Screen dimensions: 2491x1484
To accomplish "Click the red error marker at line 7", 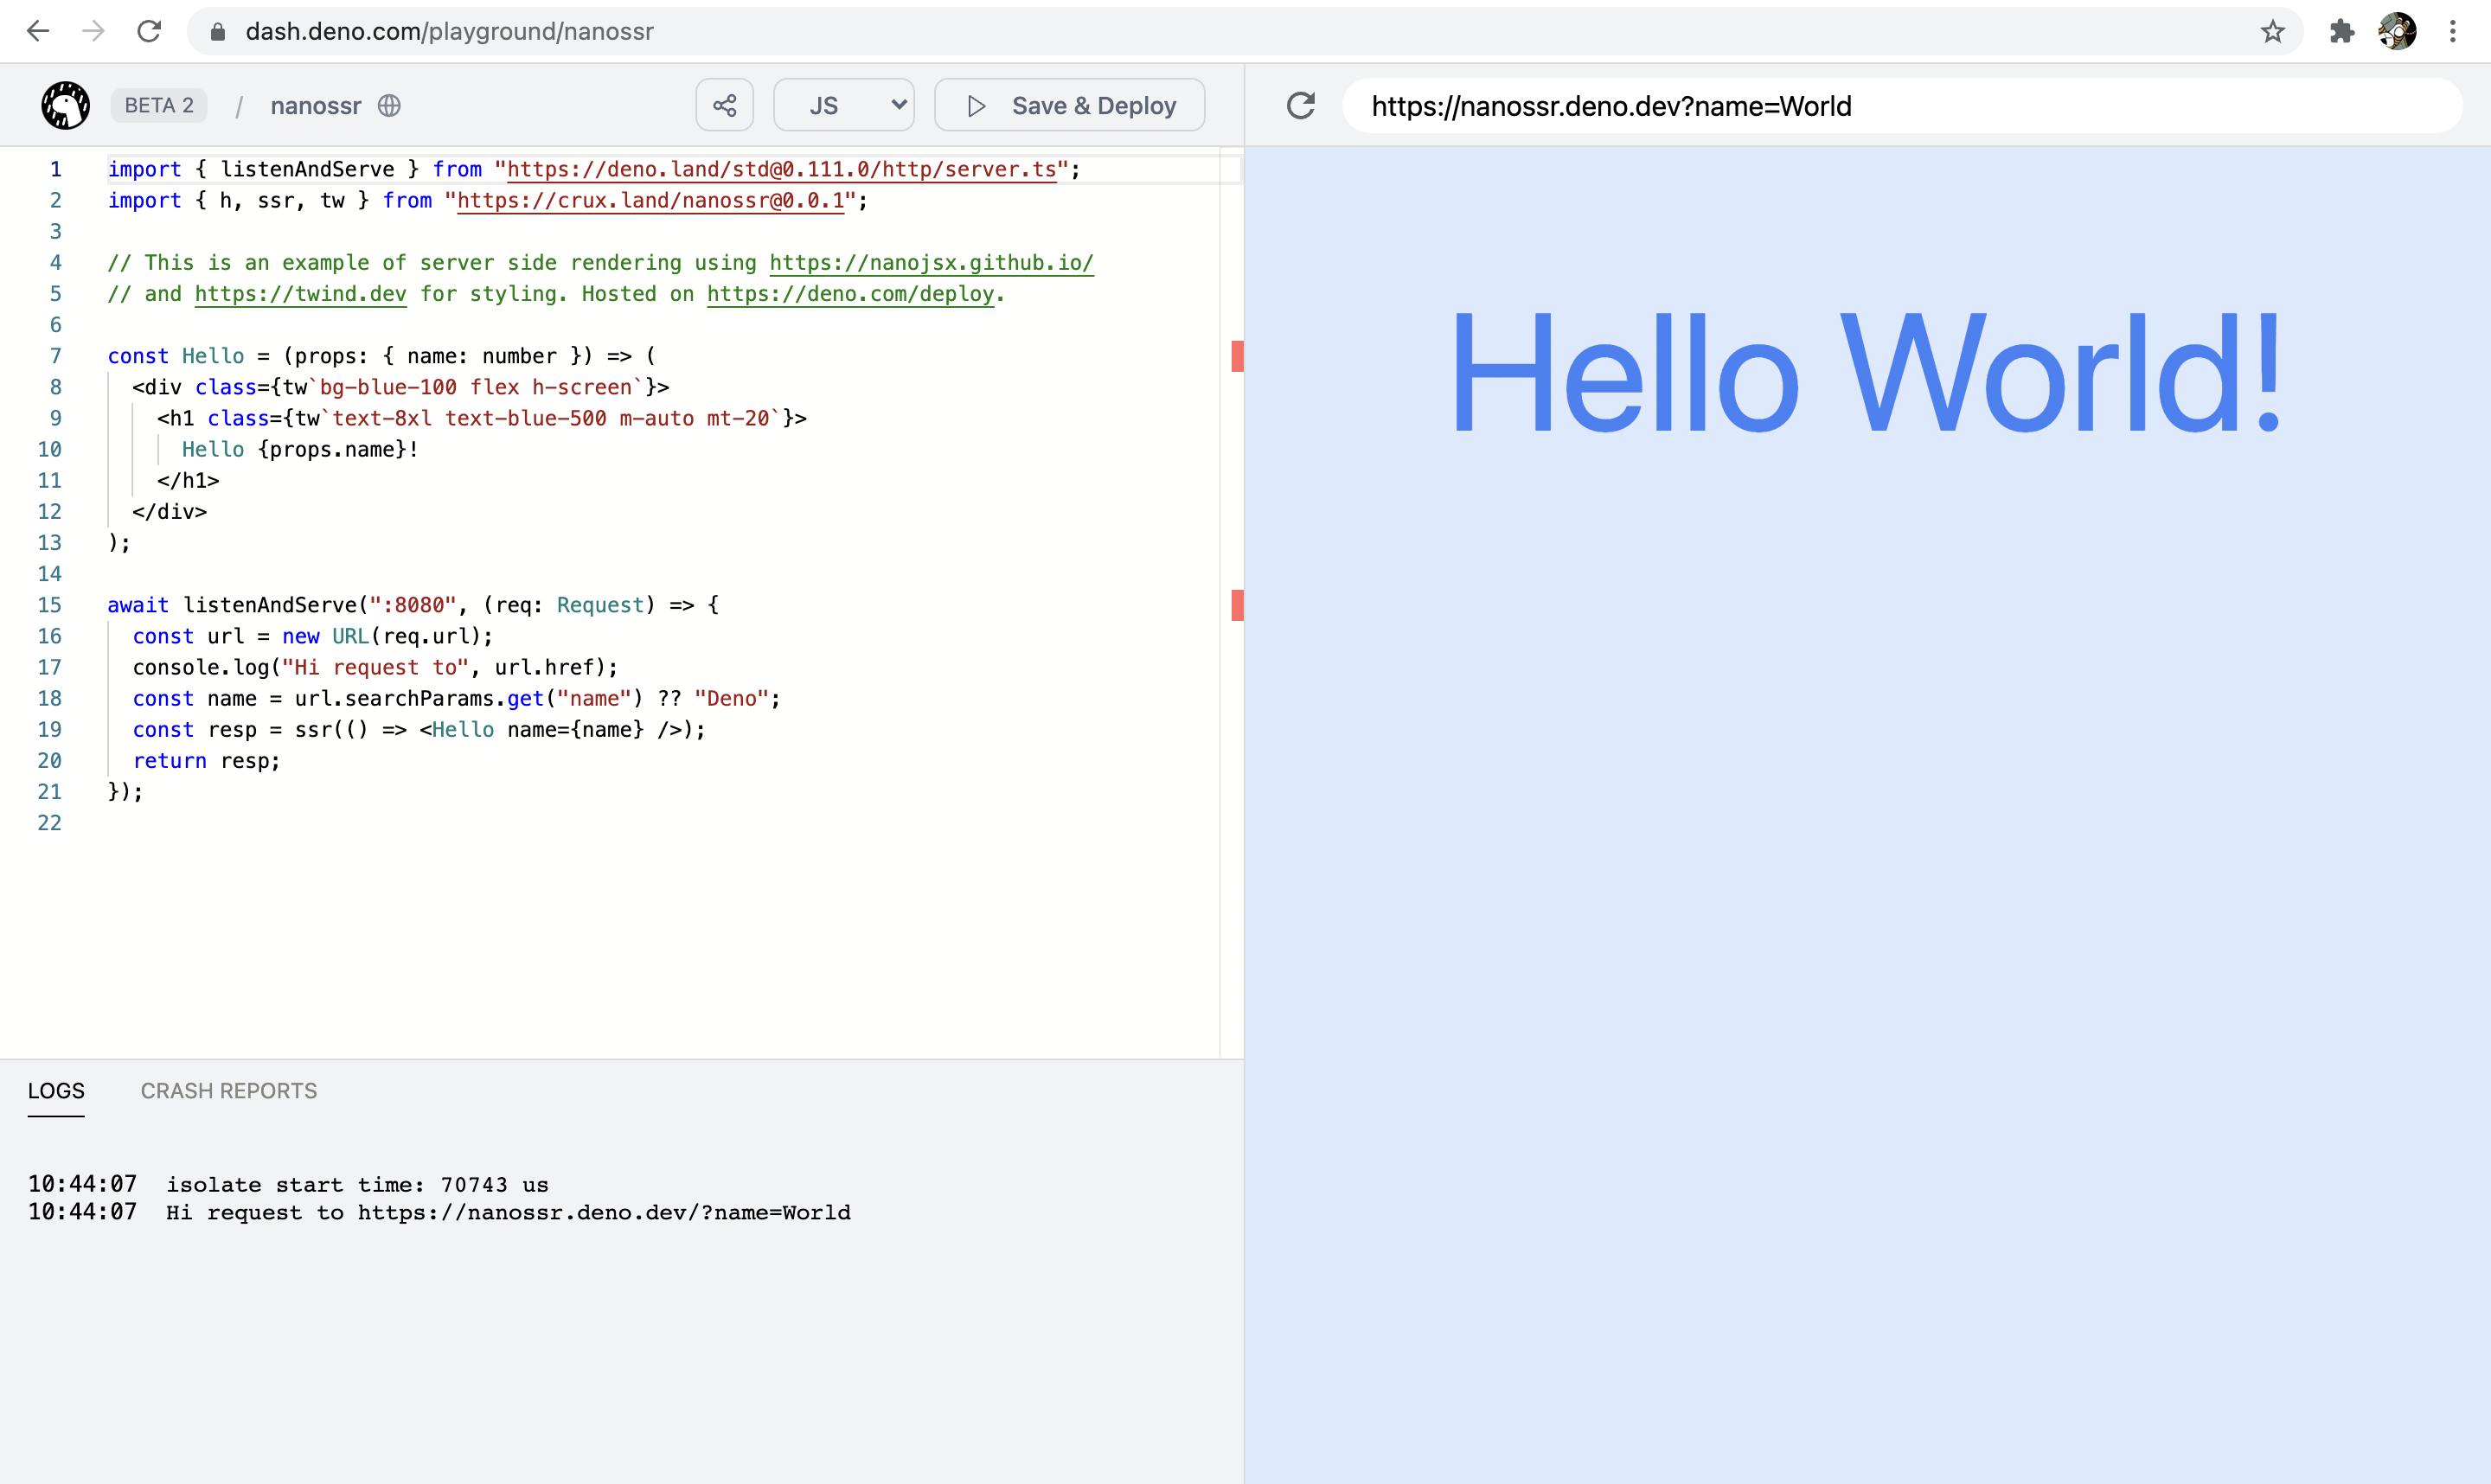I will click(x=1237, y=356).
